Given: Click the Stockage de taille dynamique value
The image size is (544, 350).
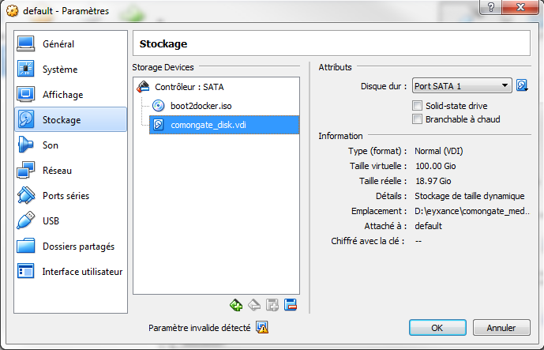Looking at the screenshot, I should (x=470, y=196).
